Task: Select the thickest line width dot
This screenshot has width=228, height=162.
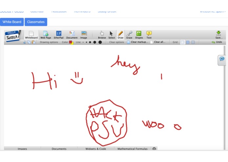Action: click(100, 42)
